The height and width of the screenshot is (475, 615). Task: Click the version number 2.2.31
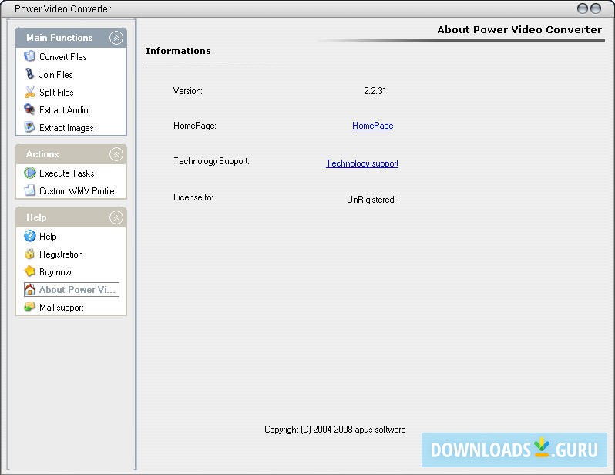[375, 91]
